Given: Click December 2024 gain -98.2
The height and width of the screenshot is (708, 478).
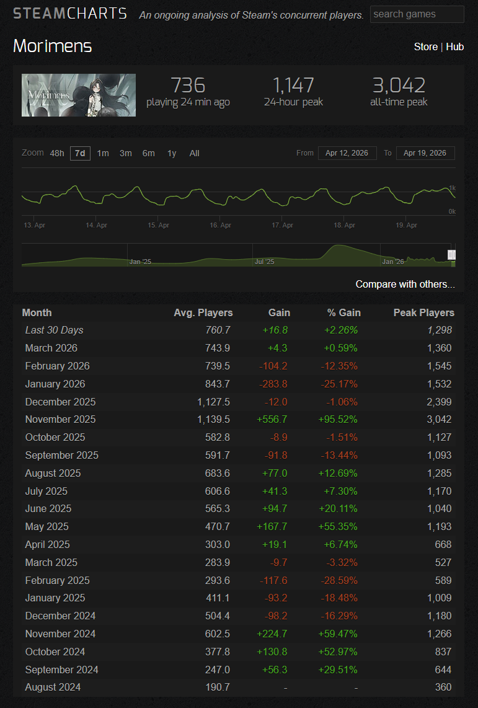Looking at the screenshot, I should point(276,616).
